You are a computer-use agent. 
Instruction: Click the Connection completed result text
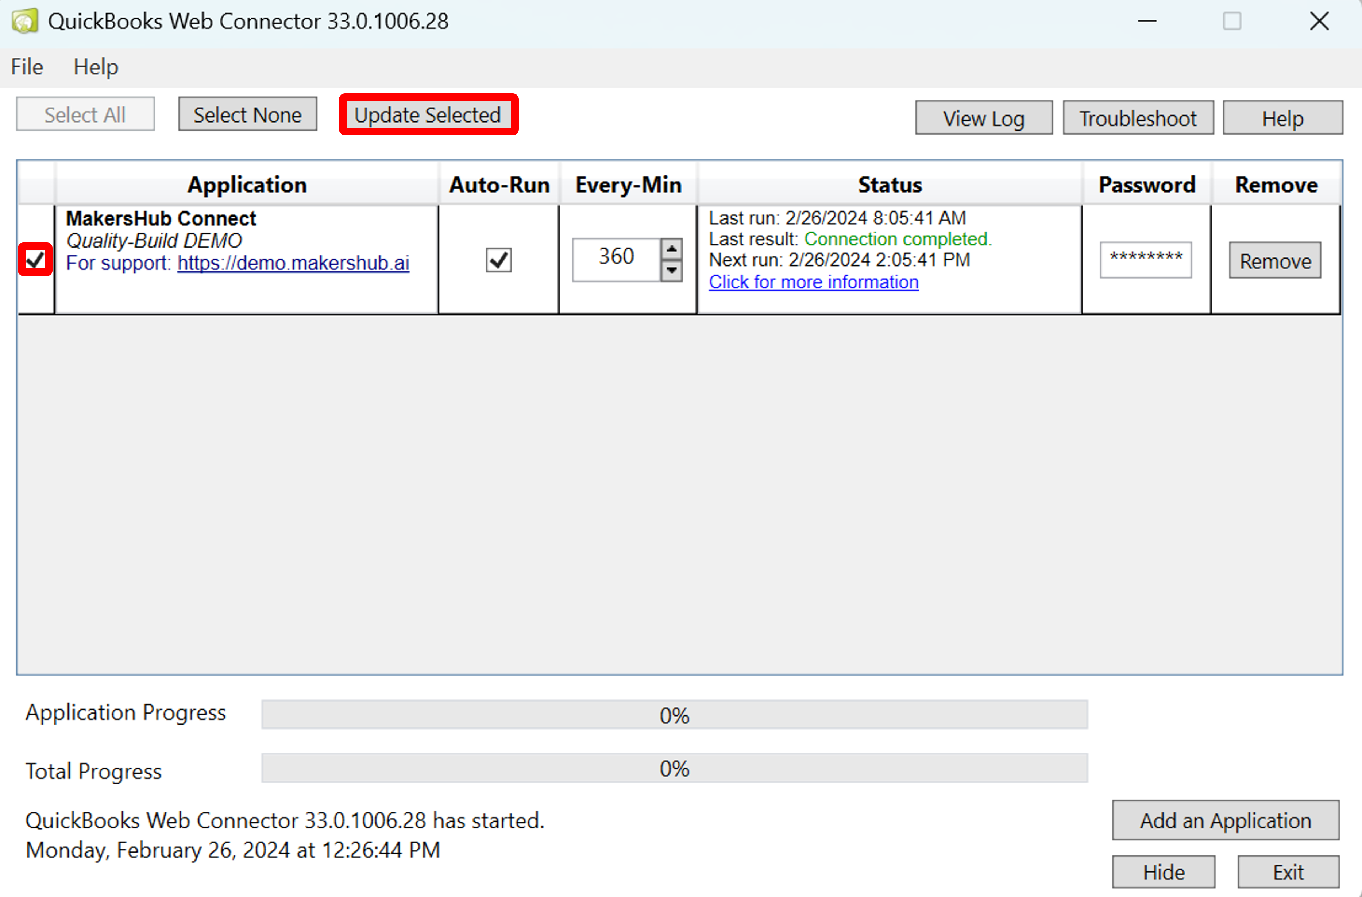point(897,238)
